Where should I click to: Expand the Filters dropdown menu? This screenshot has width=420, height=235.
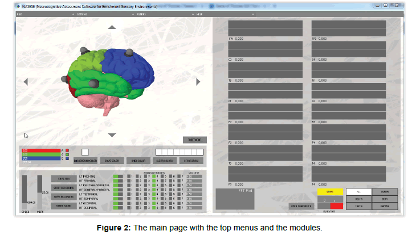click(141, 13)
